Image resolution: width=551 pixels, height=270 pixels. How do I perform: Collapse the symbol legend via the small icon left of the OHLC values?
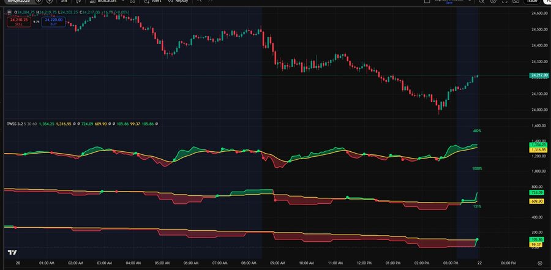pyautogui.click(x=9, y=12)
